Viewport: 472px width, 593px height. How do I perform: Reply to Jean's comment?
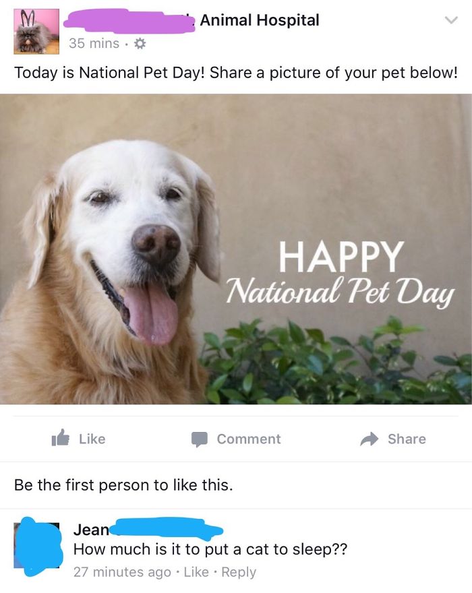coord(236,573)
